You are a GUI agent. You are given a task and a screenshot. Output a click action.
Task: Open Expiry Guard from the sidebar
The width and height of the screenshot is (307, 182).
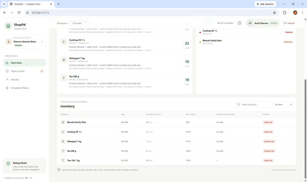[x=24, y=71]
